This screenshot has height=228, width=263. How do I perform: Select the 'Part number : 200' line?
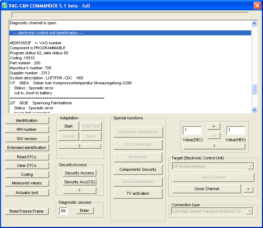pyautogui.click(x=130, y=63)
